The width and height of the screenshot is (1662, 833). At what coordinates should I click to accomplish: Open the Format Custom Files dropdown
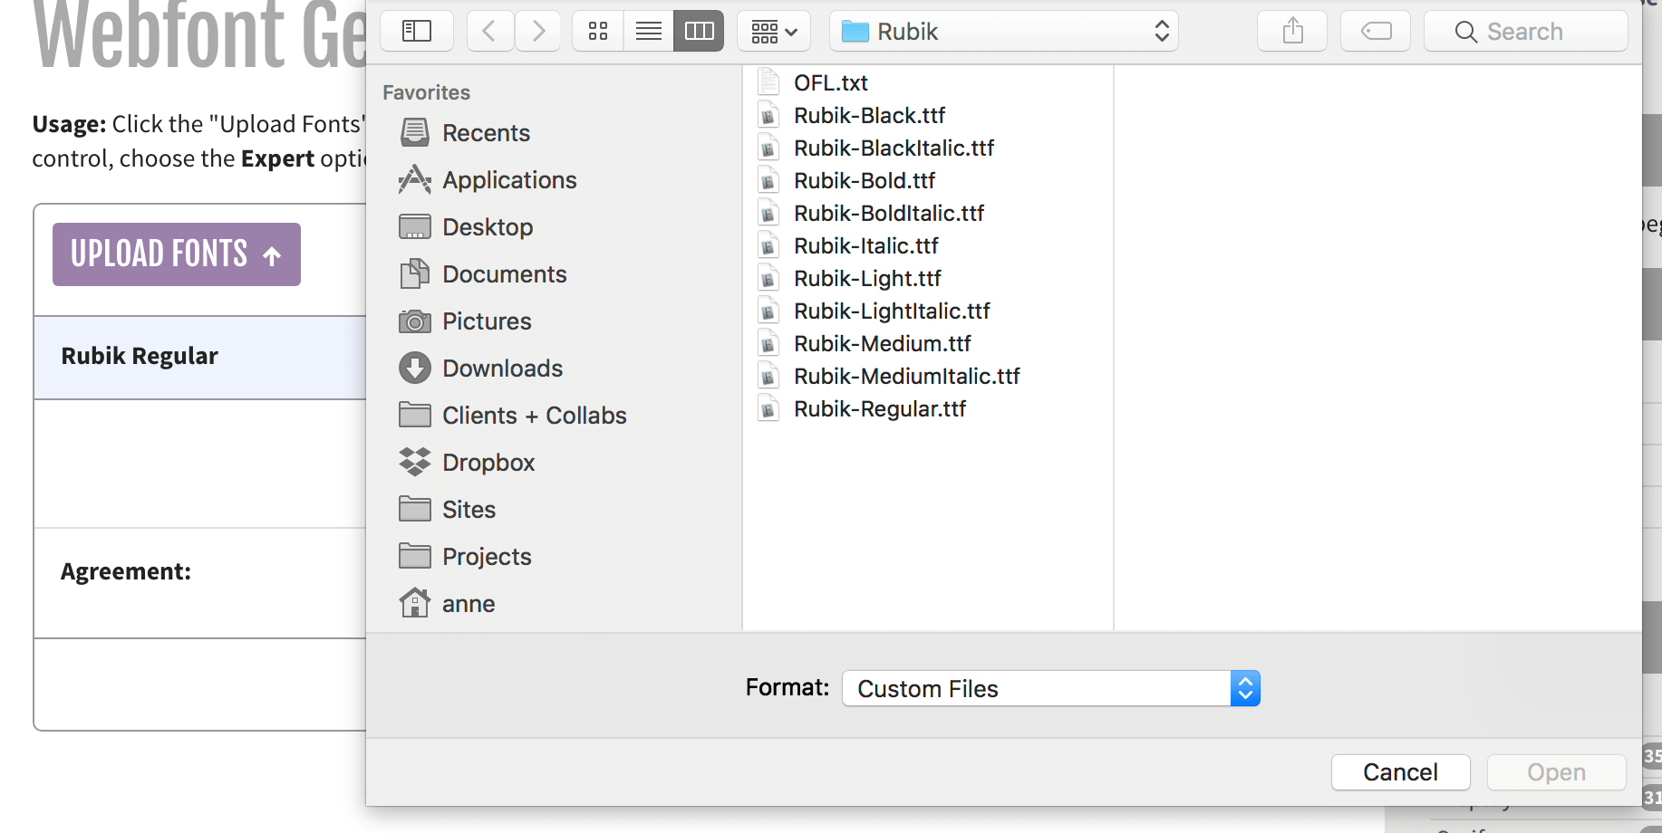click(x=1051, y=688)
